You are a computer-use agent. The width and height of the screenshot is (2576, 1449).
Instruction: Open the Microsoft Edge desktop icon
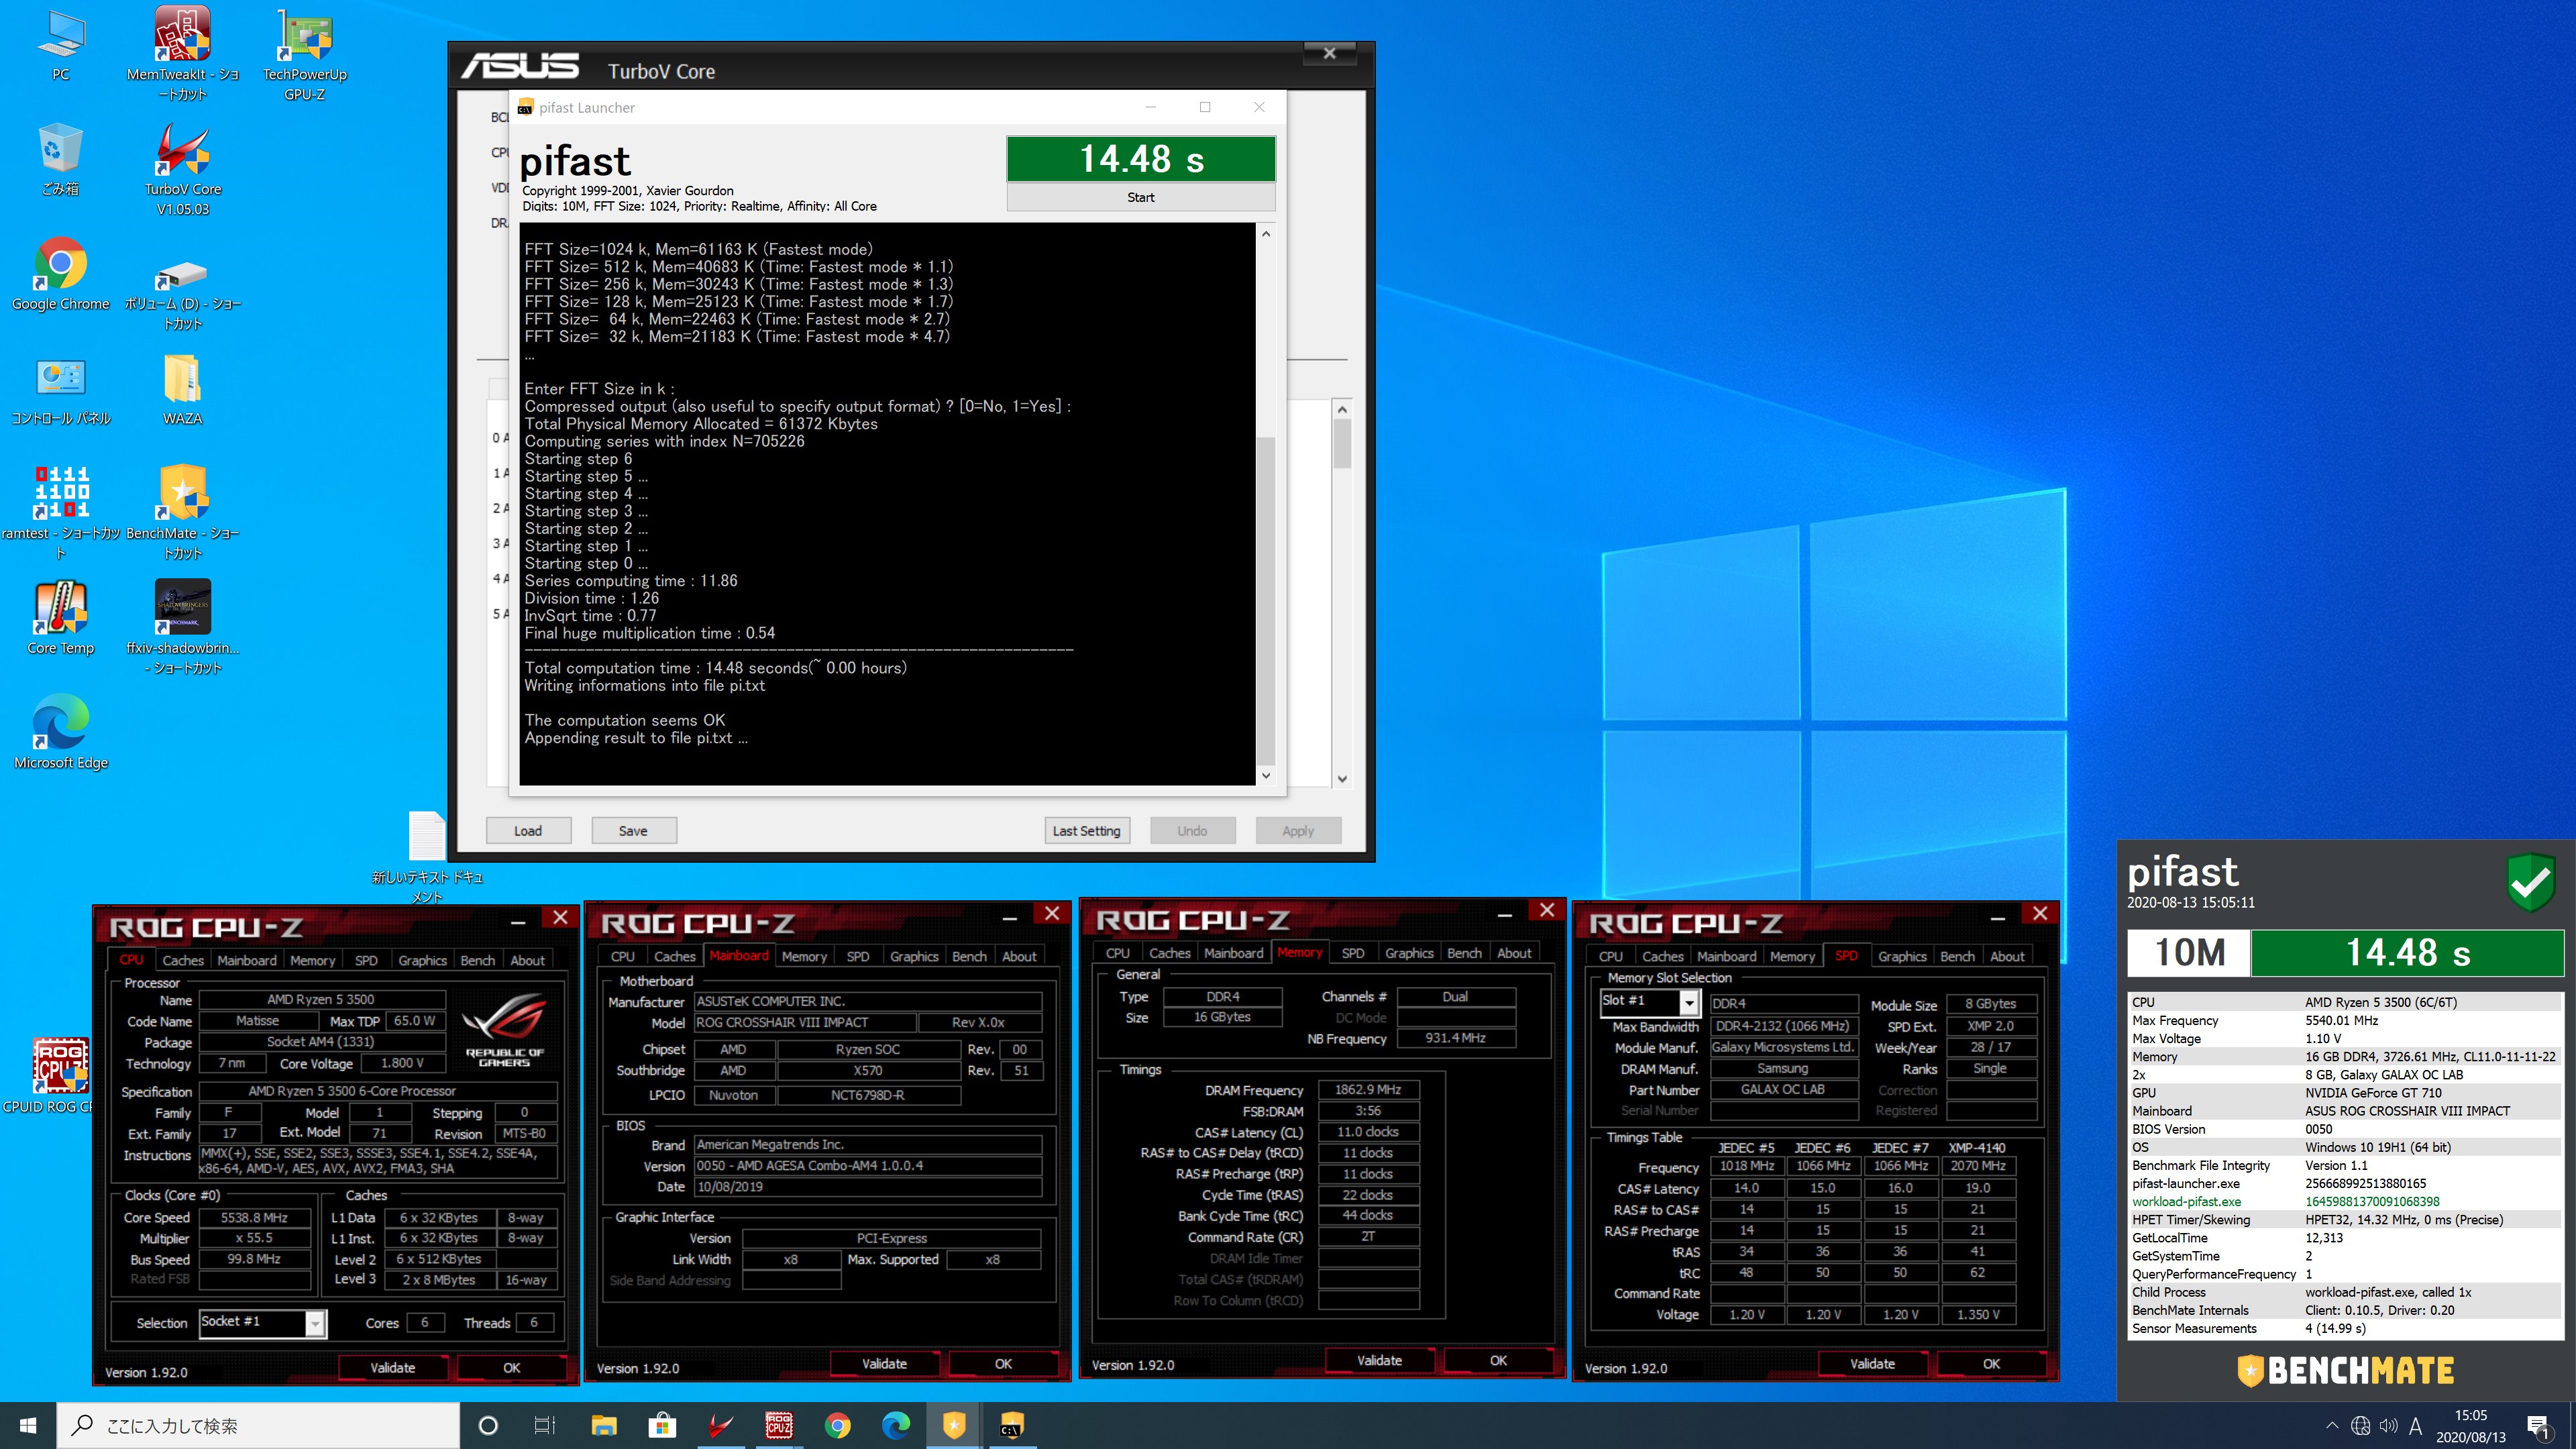pos(61,732)
